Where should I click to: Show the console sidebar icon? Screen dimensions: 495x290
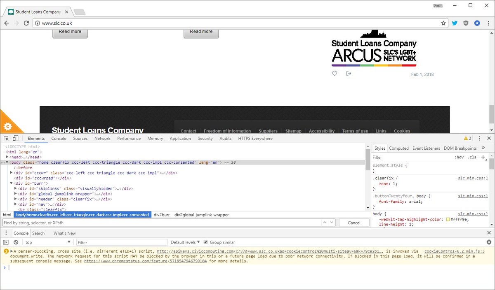coord(6,242)
